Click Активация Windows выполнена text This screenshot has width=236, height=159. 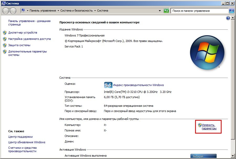coord(85,156)
